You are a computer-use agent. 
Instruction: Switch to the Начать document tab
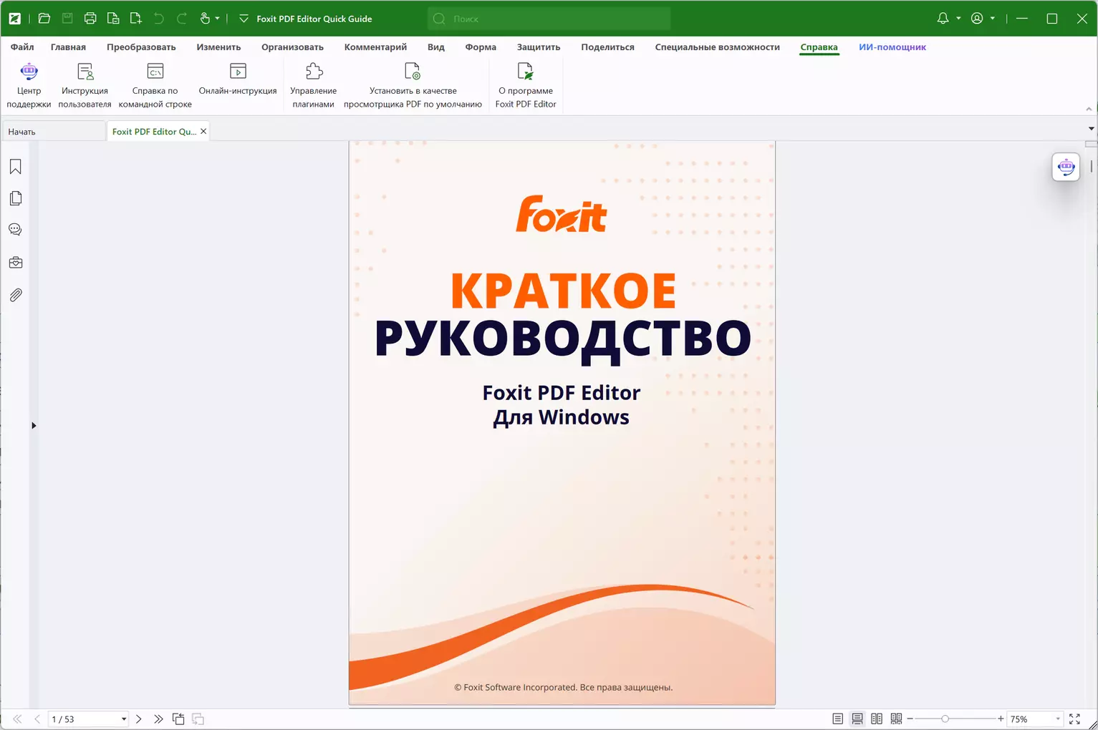tap(54, 132)
